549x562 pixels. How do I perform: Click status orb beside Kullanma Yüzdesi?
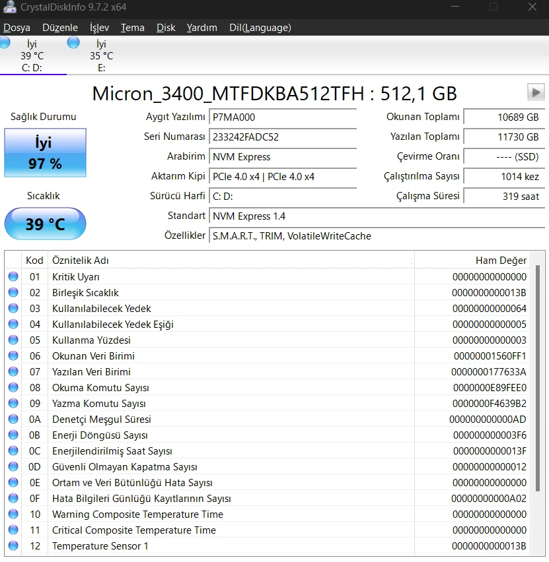(x=13, y=340)
